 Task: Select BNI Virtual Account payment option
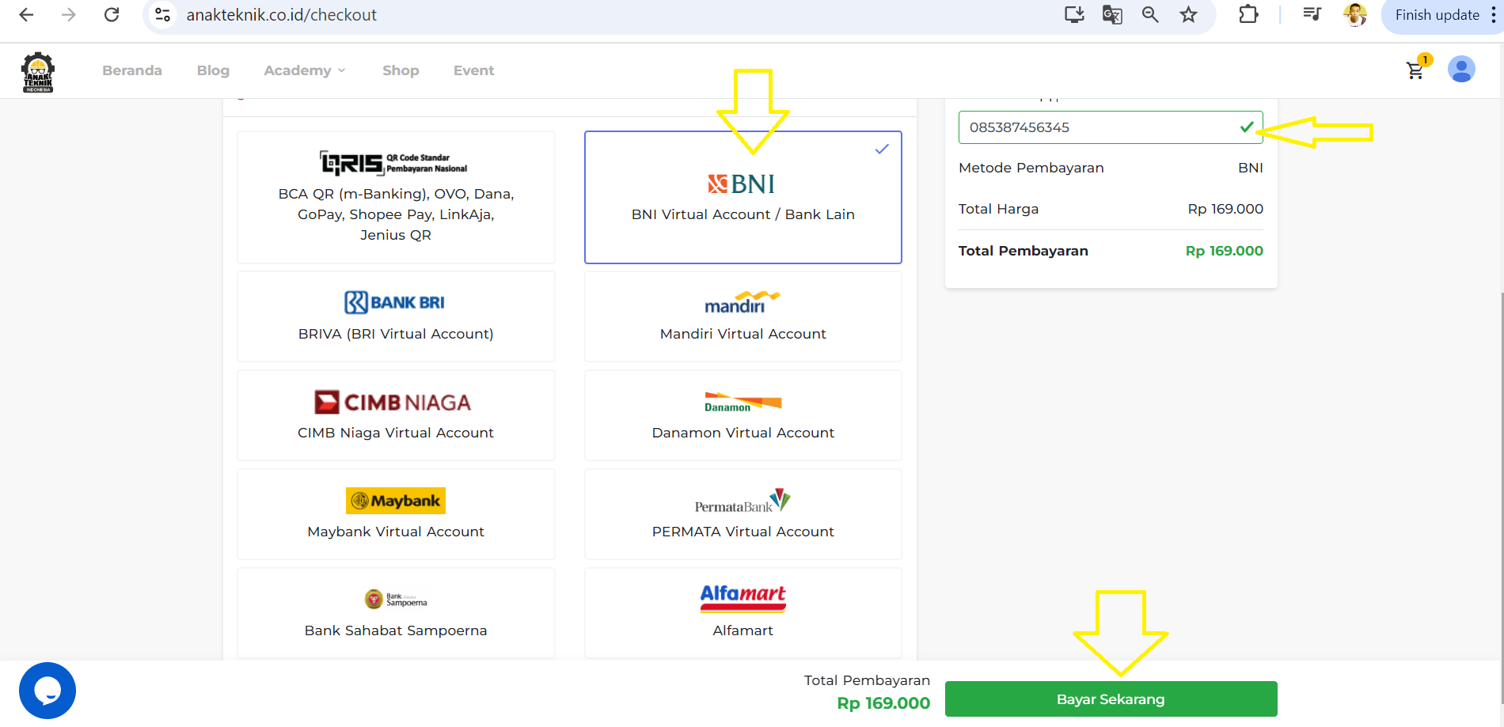pos(743,197)
